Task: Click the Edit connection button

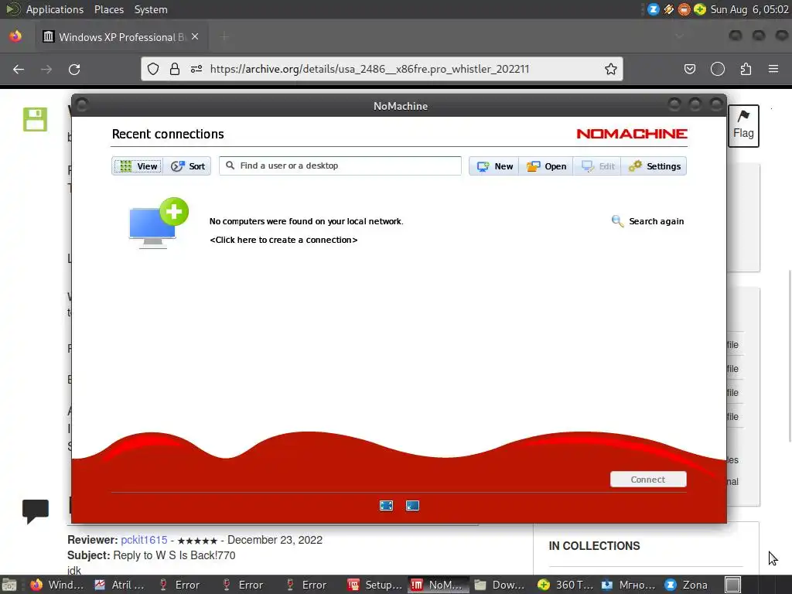Action: point(598,166)
